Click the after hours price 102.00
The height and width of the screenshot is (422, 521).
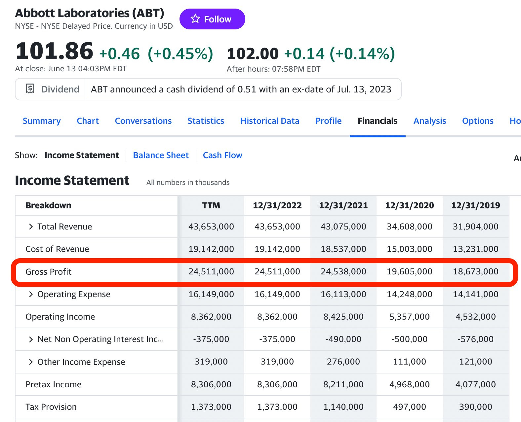253,53
